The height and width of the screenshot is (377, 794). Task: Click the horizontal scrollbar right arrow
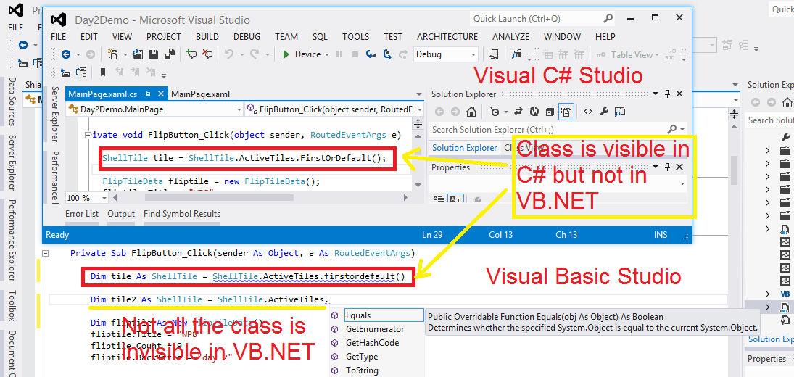405,197
